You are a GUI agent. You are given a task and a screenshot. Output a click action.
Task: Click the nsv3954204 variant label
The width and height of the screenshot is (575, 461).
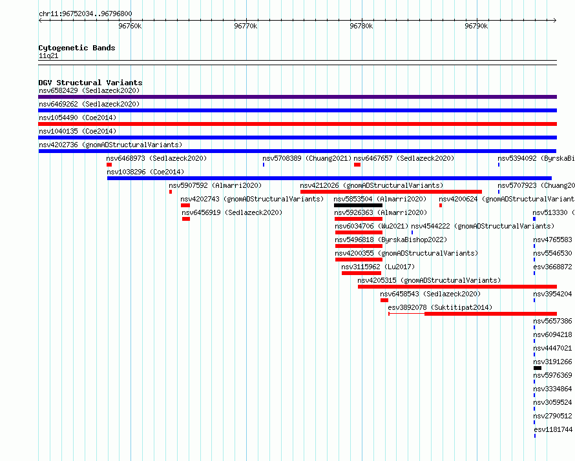pos(552,294)
